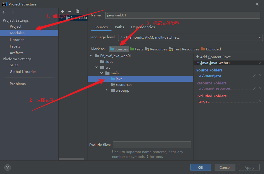Remove target from excluded folders

coord(260,101)
